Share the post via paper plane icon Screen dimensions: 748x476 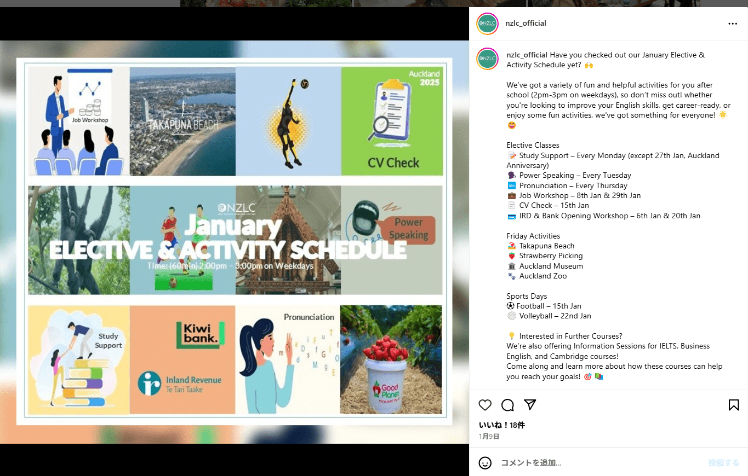tap(529, 405)
